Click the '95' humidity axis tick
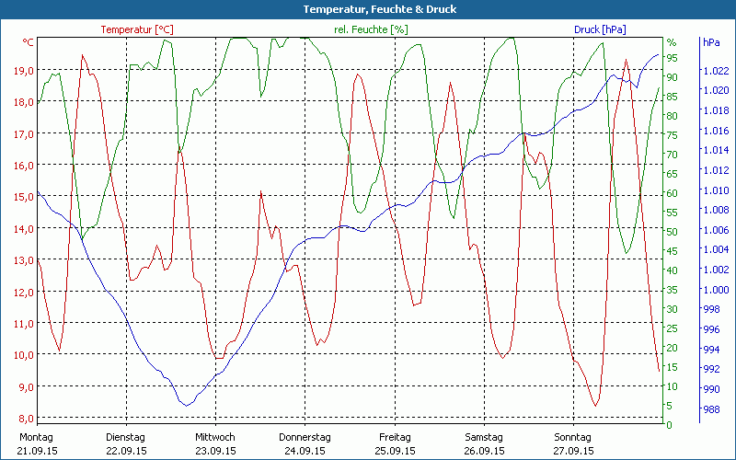Viewport: 736px width, 460px height. coord(673,58)
